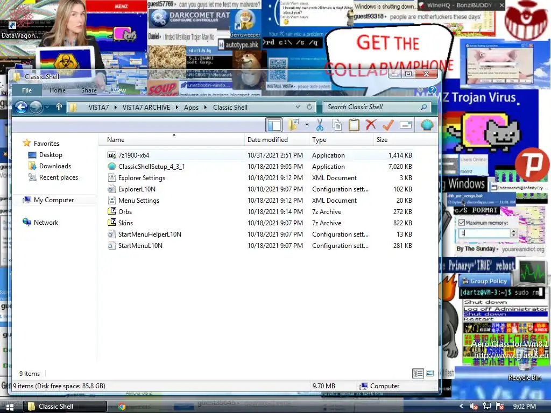Expand the address bar history dropdown
551x413 pixels.
click(x=298, y=107)
